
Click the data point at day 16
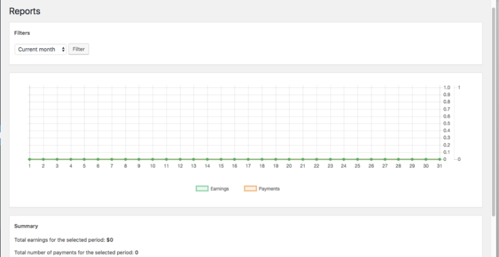pyautogui.click(x=235, y=159)
